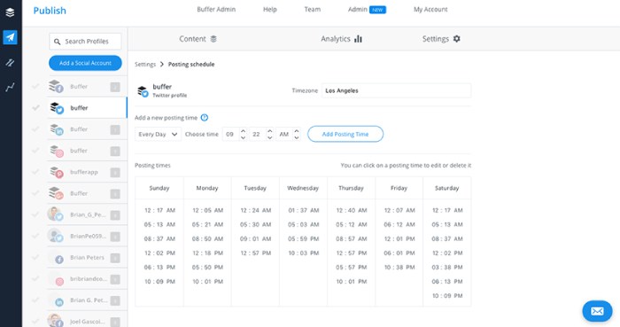This screenshot has height=327, width=620.
Task: Click the Analytics bar chart icon
Action: coord(358,39)
